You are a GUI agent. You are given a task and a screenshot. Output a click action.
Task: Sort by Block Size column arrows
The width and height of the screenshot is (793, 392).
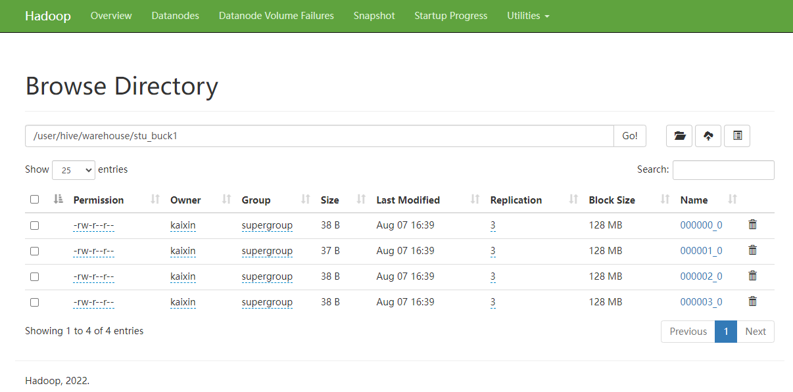coord(665,200)
